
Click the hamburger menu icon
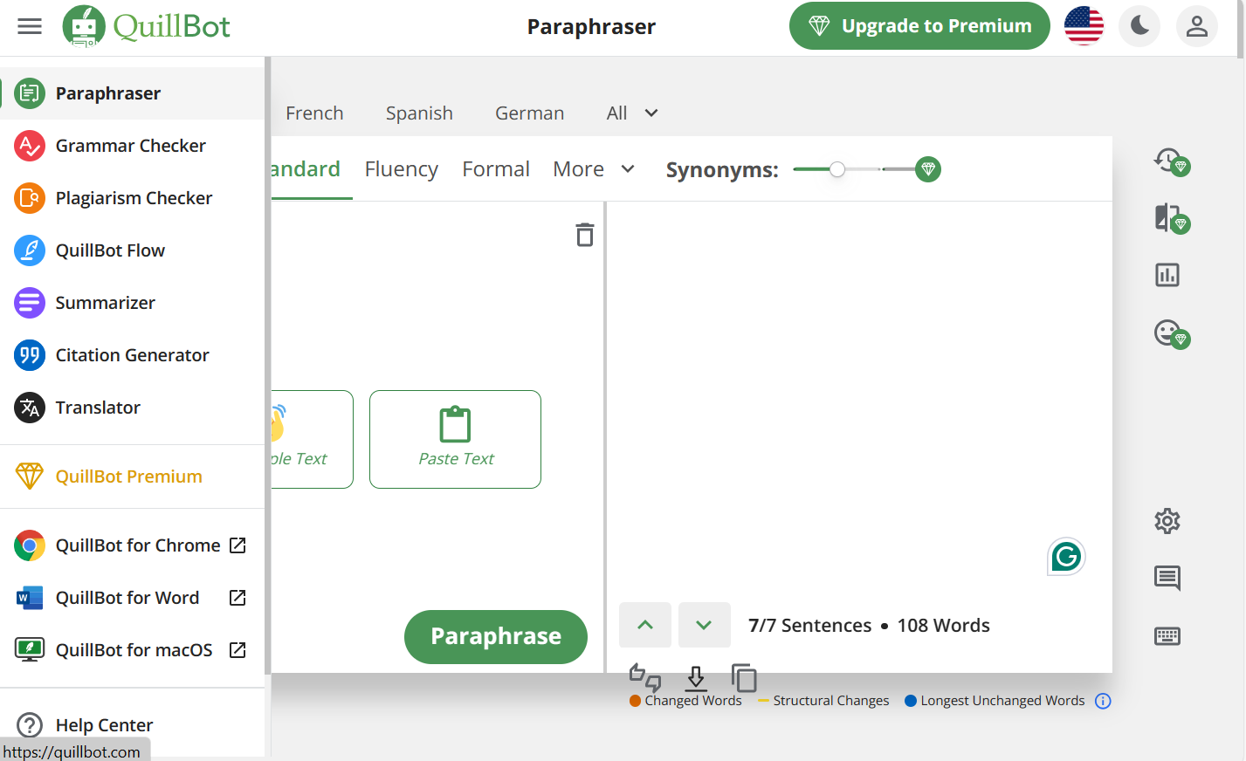(x=30, y=26)
